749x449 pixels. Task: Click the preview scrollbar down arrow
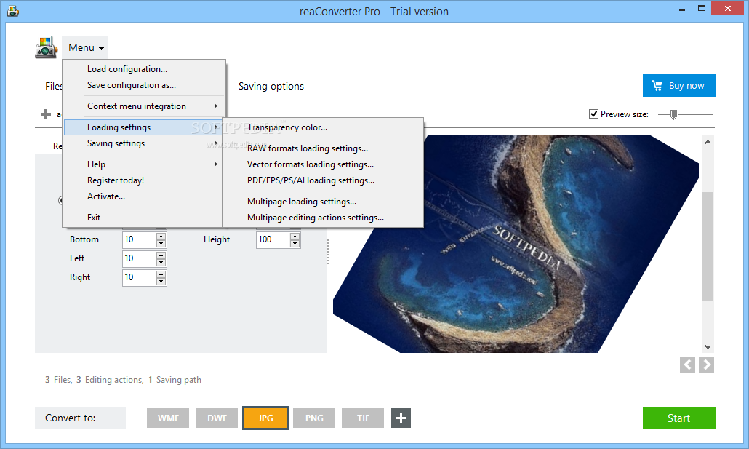coord(708,347)
